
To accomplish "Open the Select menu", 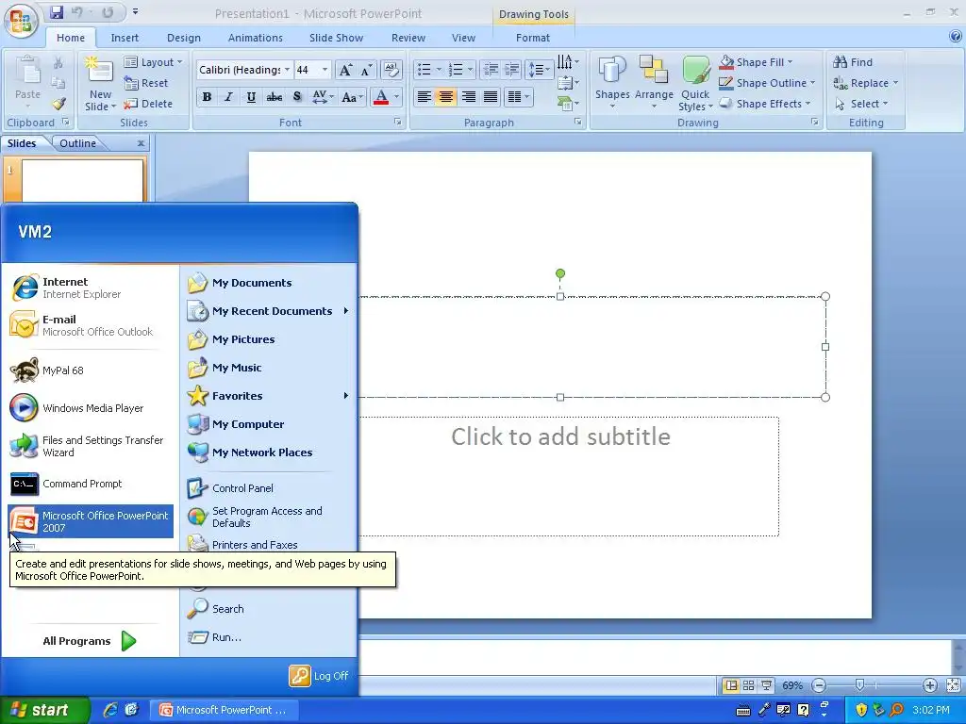I will [x=861, y=104].
